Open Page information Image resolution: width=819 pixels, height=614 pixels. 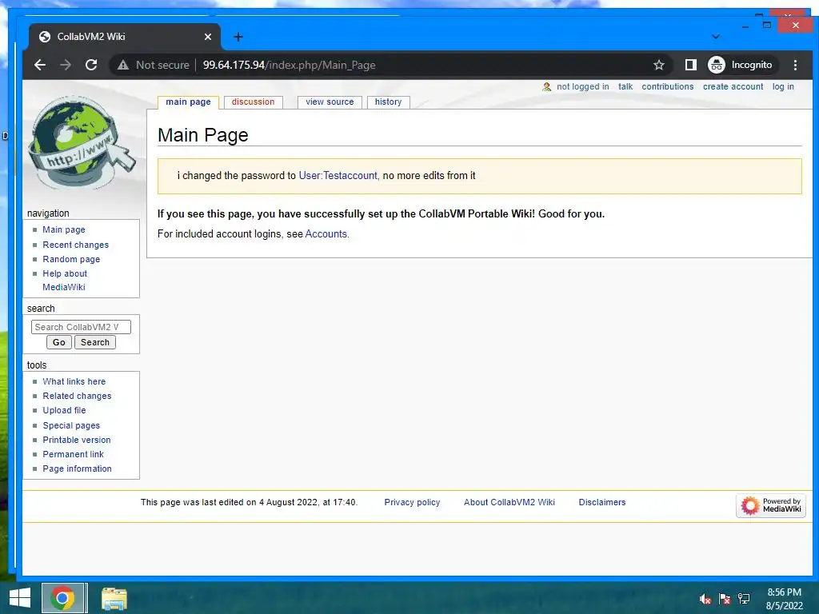[78, 468]
